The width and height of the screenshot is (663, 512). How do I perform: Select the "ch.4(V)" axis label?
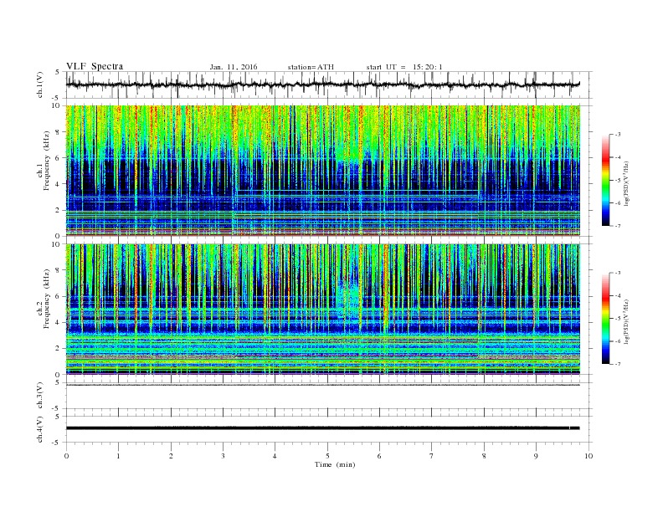coord(40,429)
